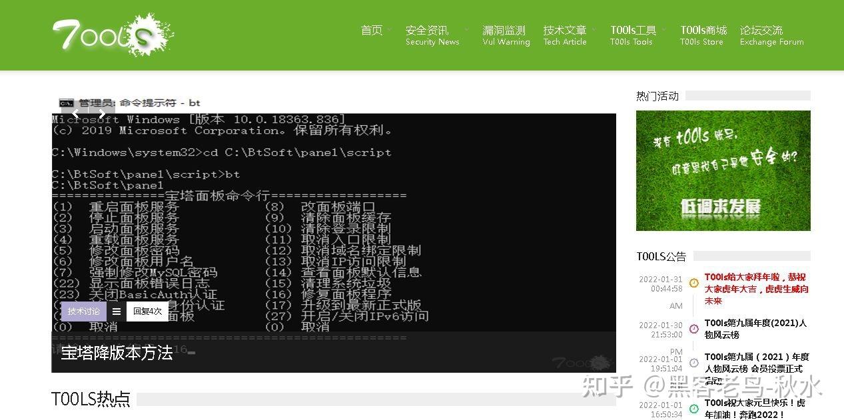Click the date 2022-01-30 21:53:00
The image size is (844, 420).
661,330
